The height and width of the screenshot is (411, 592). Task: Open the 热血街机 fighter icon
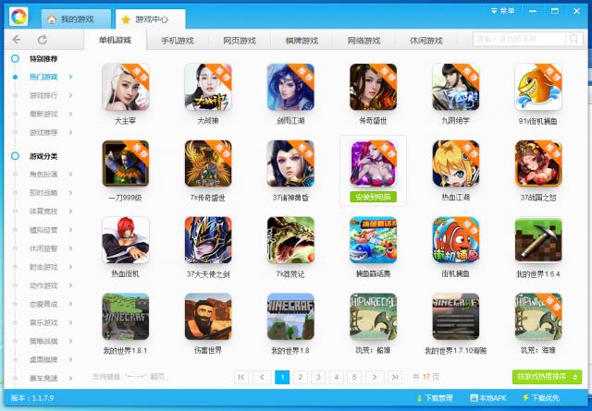pyautogui.click(x=126, y=240)
